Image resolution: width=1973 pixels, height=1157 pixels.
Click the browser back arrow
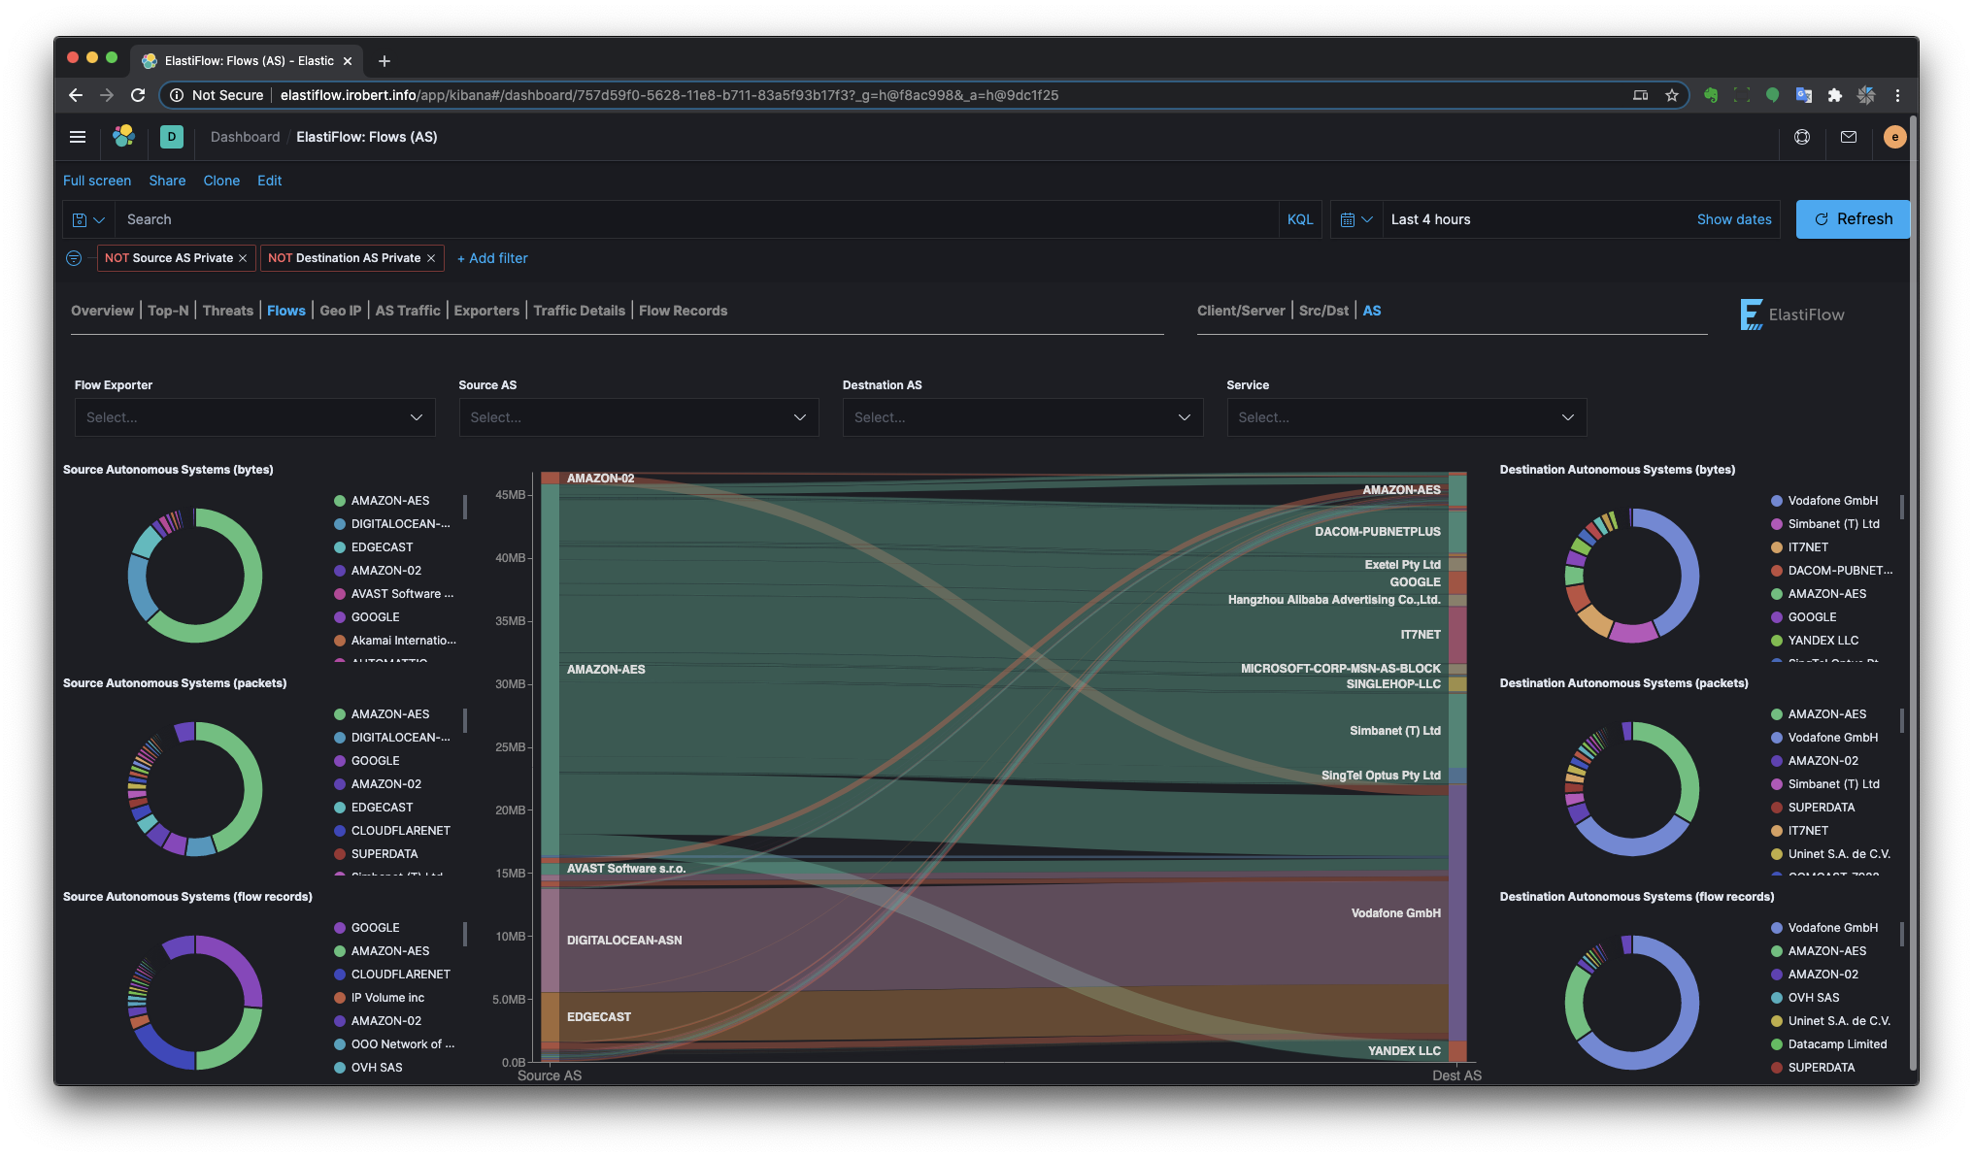tap(76, 95)
